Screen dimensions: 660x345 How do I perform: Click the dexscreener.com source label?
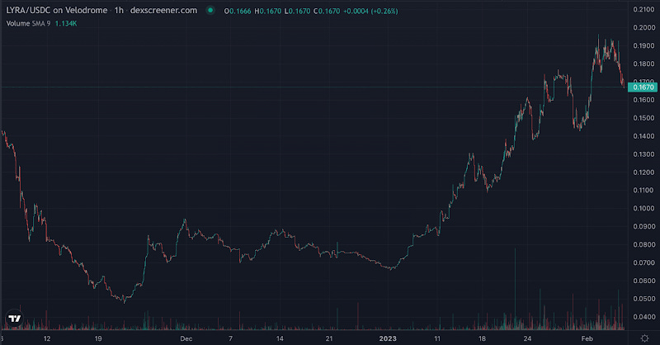point(165,11)
